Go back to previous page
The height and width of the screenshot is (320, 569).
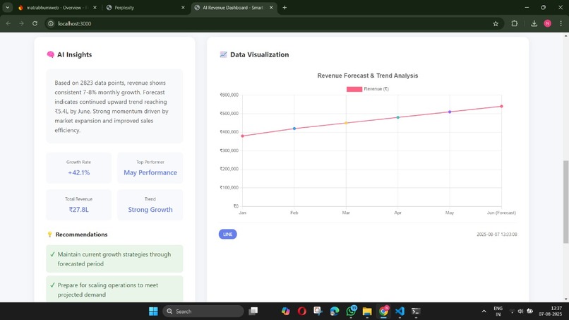[x=8, y=23]
